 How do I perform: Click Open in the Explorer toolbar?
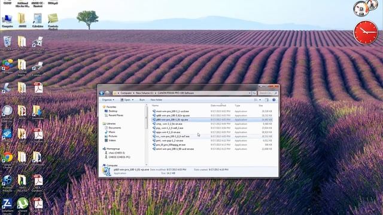tap(127, 100)
